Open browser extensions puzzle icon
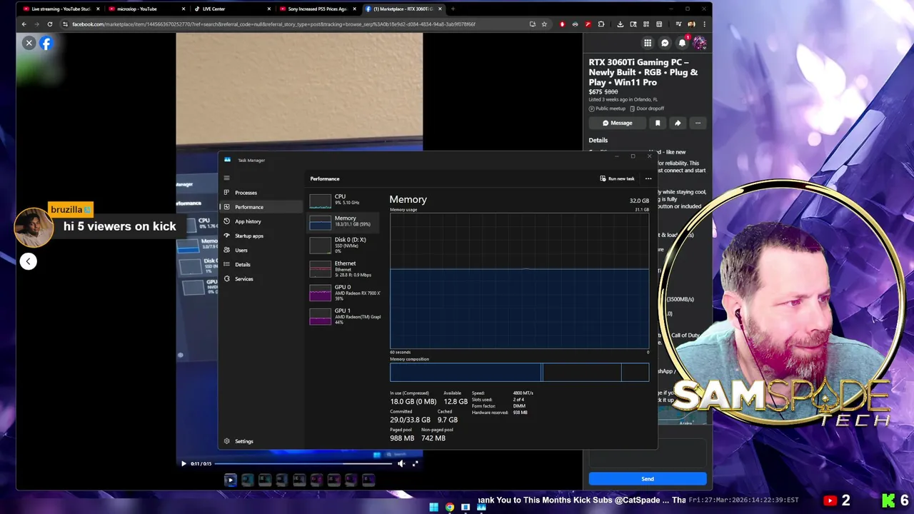The width and height of the screenshot is (914, 514). (601, 24)
